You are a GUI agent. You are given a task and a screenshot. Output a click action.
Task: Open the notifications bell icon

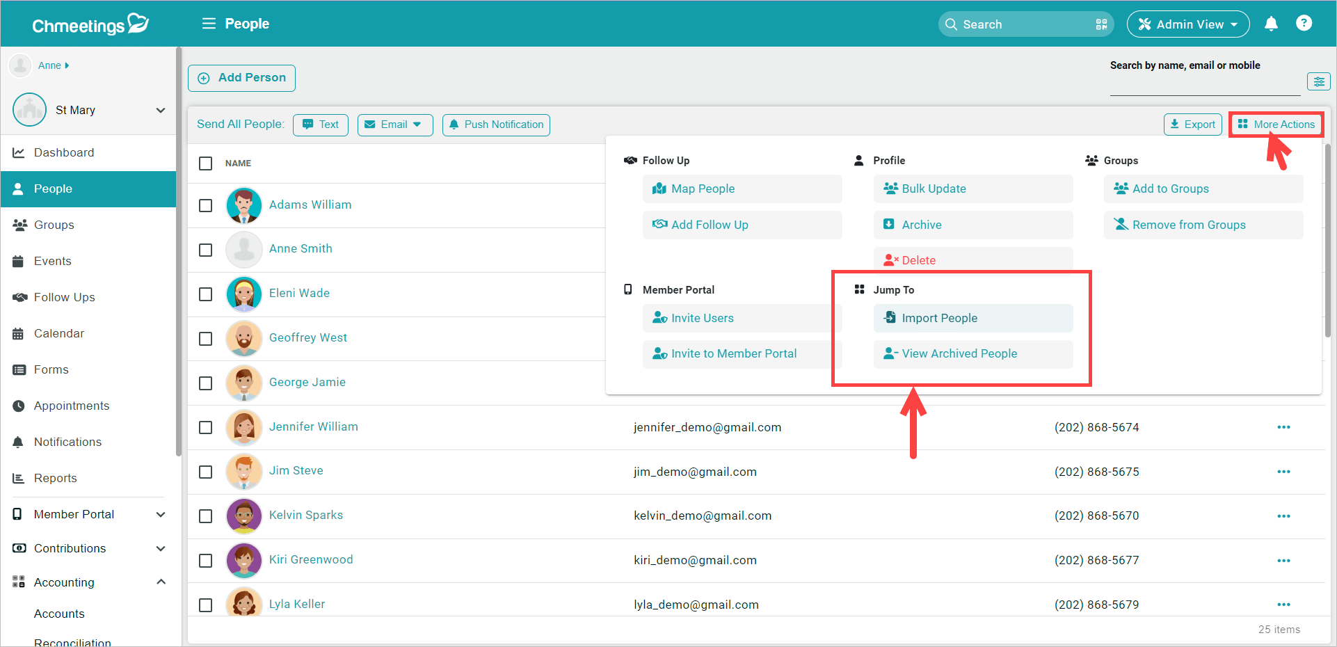click(1271, 24)
